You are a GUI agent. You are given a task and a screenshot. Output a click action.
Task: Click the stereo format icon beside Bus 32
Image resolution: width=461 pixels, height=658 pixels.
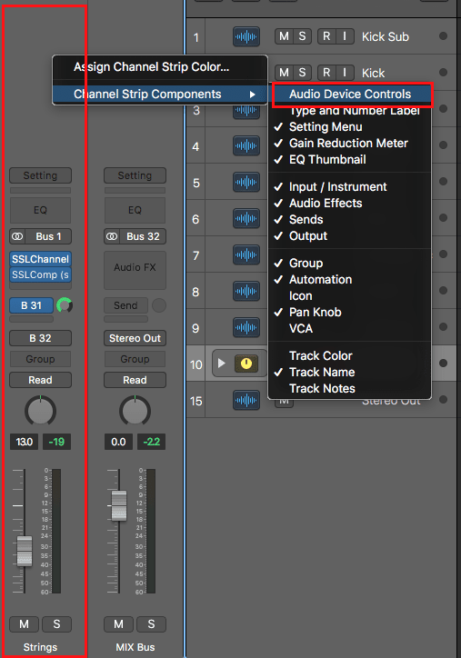pyautogui.click(x=112, y=236)
